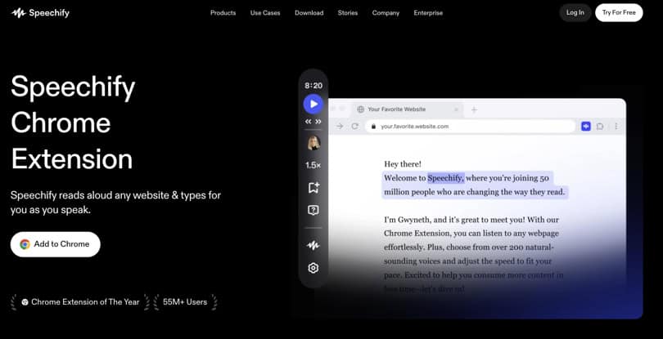
Task: Click the rewind double-arrow in player
Action: [309, 122]
